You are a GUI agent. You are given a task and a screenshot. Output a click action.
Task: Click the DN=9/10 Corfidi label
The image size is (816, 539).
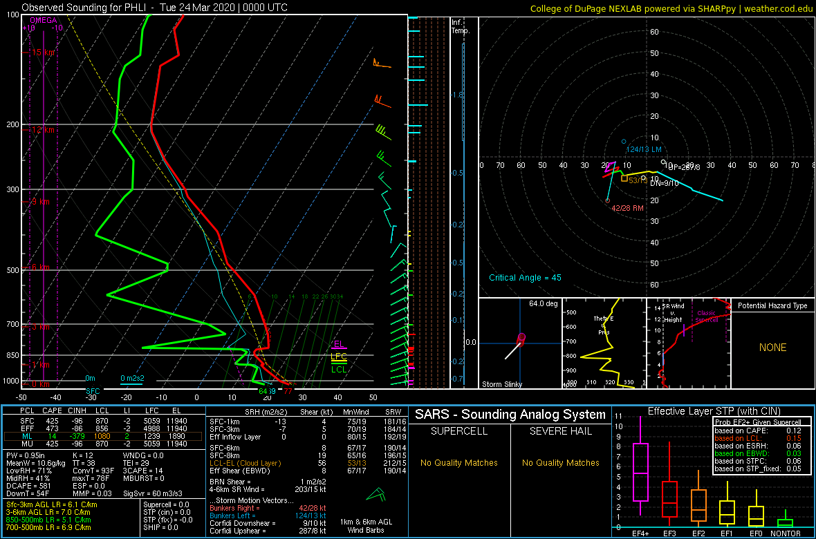[664, 183]
